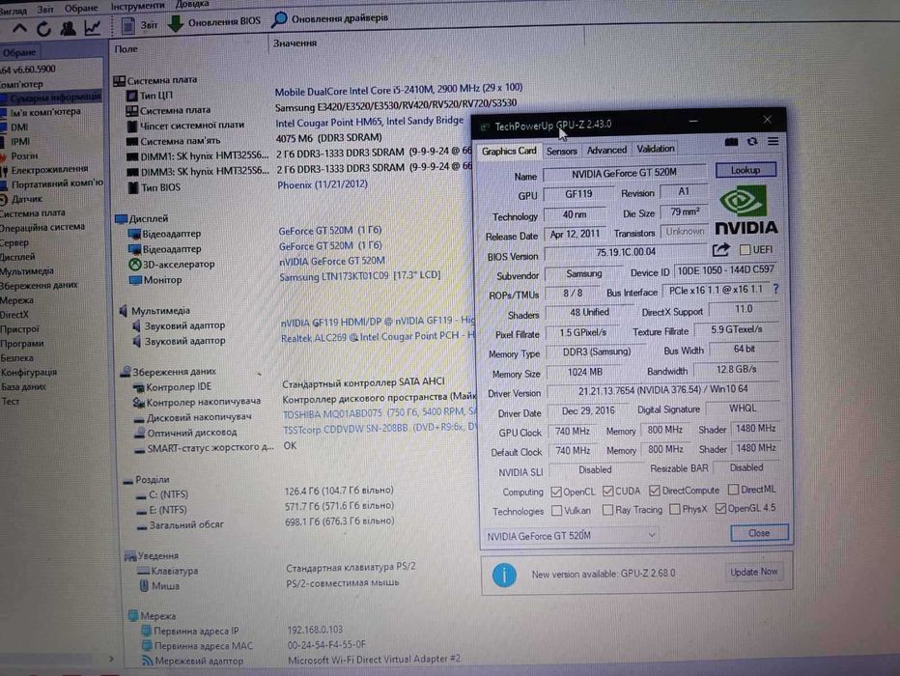900x676 pixels.
Task: Click the blue info icon near New version notice
Action: point(504,575)
